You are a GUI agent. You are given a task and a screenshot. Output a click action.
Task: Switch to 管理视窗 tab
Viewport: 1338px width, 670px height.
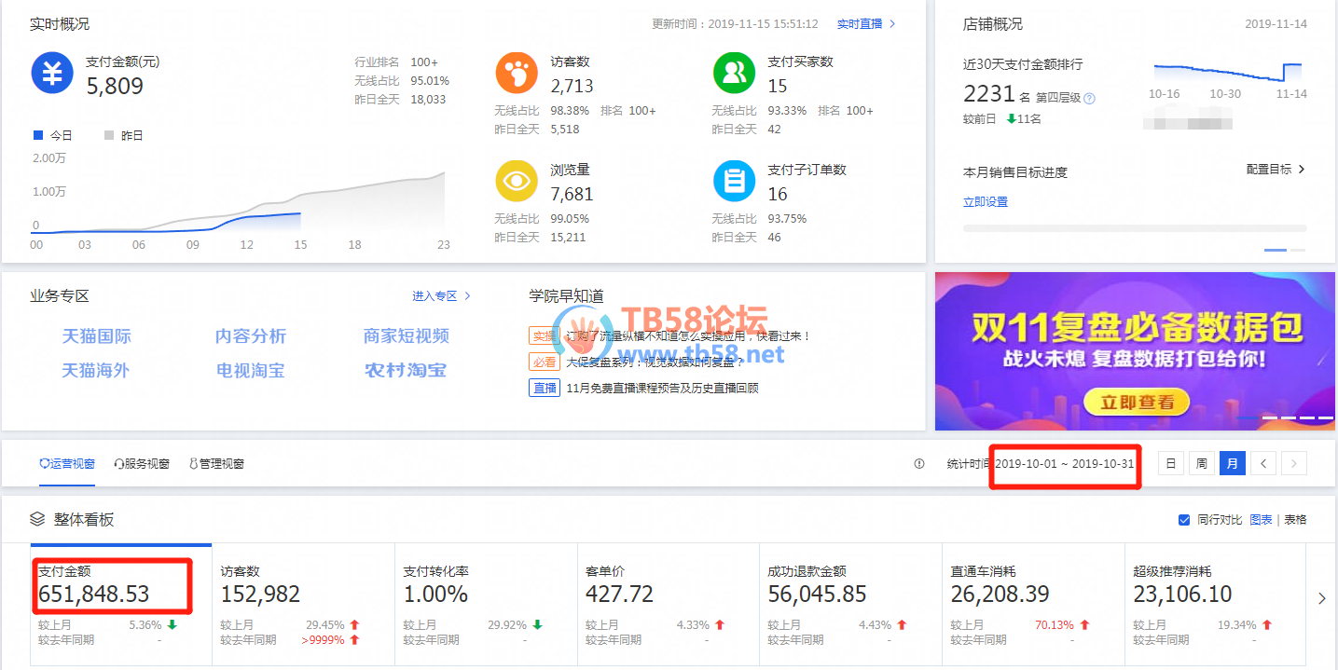(x=216, y=463)
